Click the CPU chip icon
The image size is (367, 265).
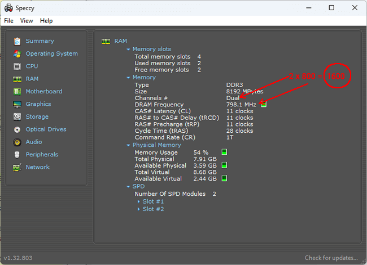pyautogui.click(x=17, y=66)
